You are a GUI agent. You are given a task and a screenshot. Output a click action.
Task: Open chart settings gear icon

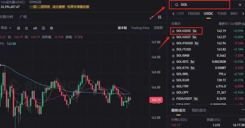[x=51, y=28]
